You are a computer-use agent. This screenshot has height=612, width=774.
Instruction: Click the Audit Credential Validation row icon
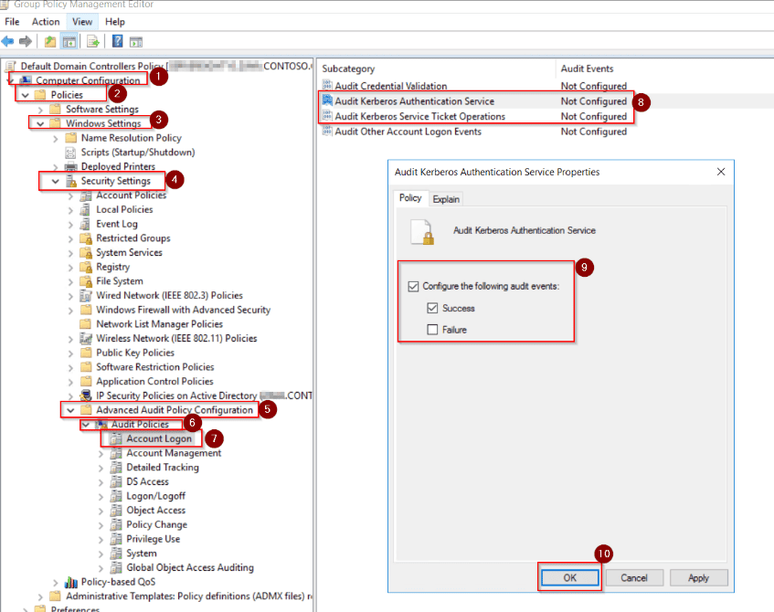coord(327,85)
